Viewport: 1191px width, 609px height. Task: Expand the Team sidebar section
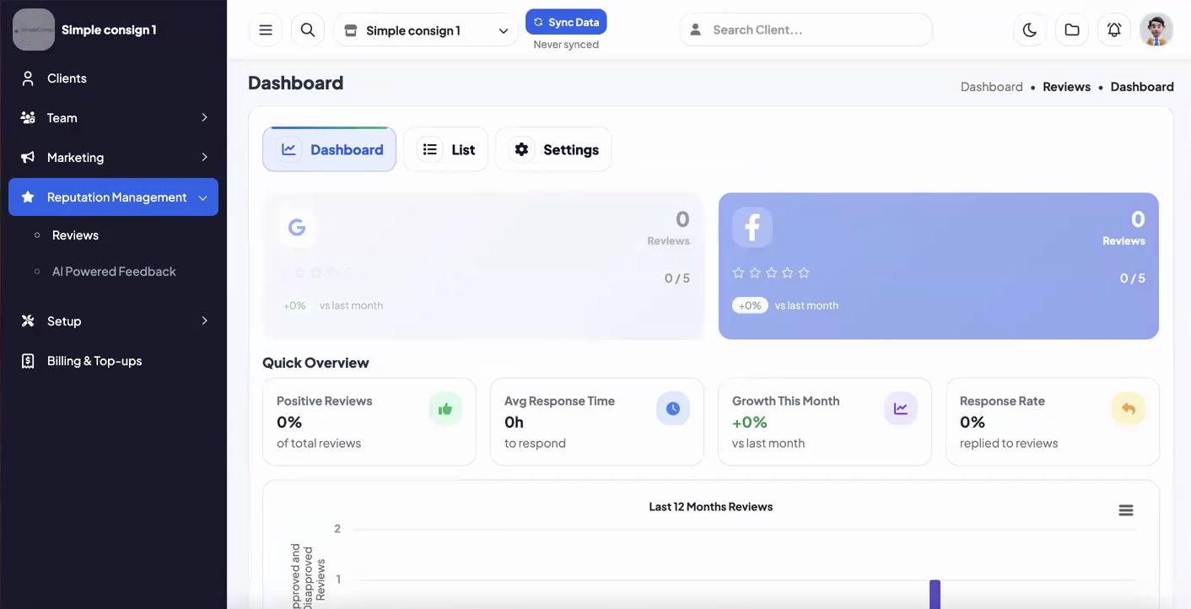[113, 118]
